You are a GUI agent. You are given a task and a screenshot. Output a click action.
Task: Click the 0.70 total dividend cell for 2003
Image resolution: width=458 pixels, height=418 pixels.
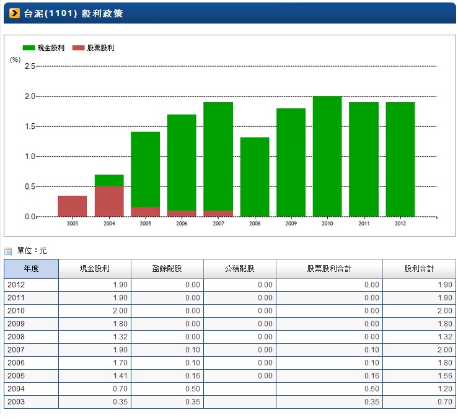pos(419,402)
